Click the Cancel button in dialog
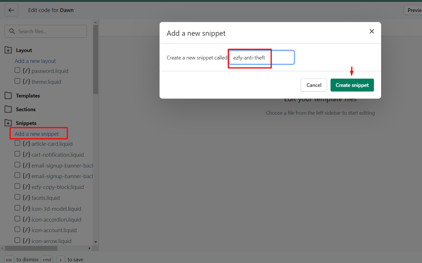The height and width of the screenshot is (263, 422). (x=314, y=85)
